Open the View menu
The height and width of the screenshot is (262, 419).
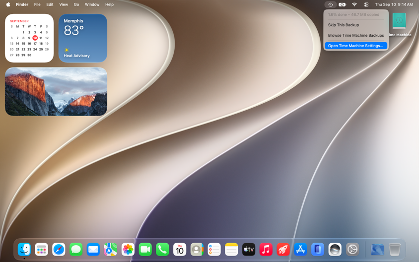(64, 4)
